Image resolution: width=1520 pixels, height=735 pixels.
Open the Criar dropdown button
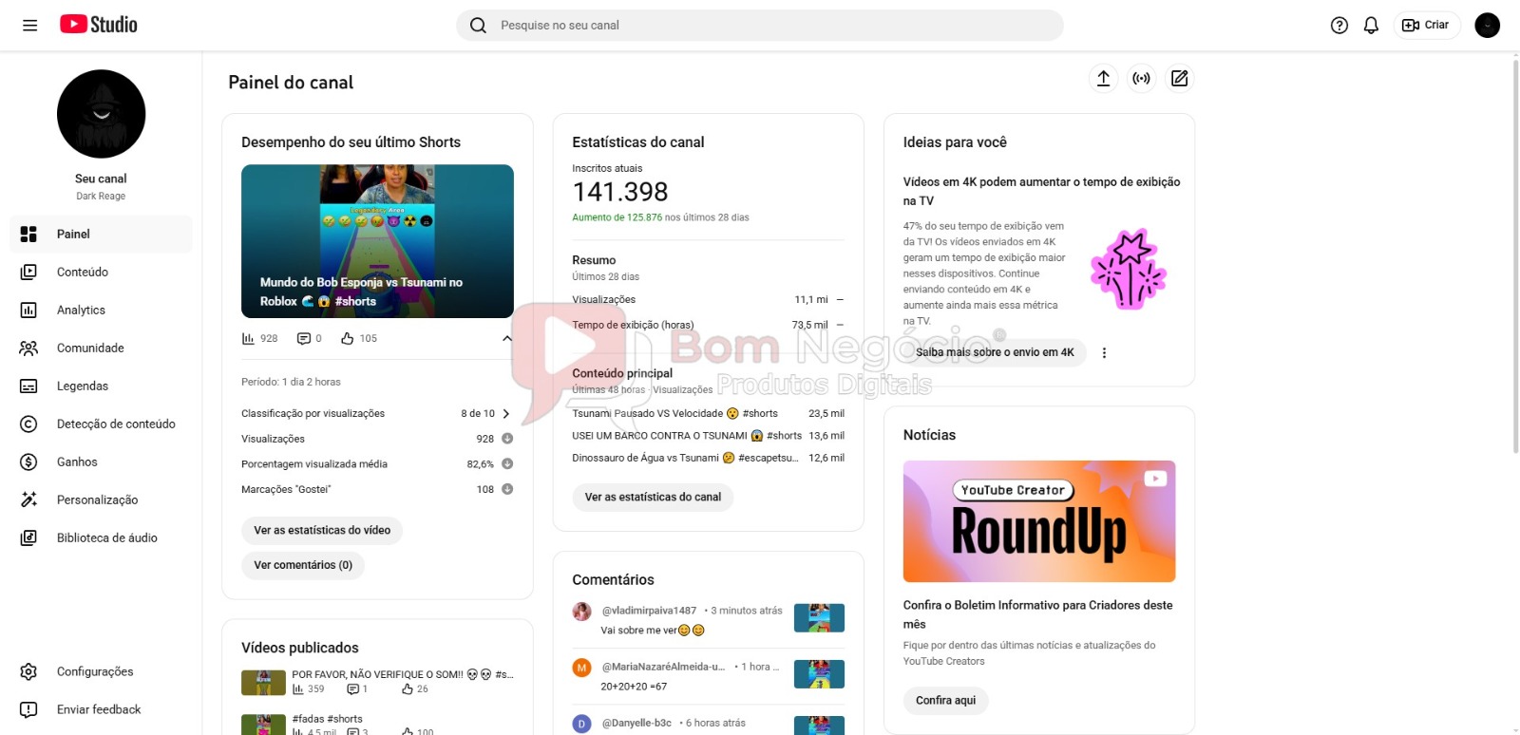(x=1426, y=26)
